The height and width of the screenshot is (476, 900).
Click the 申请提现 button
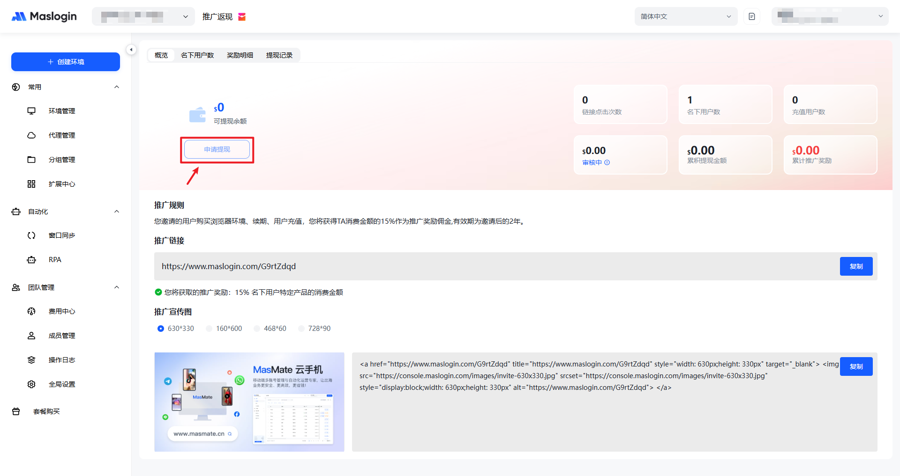point(217,149)
